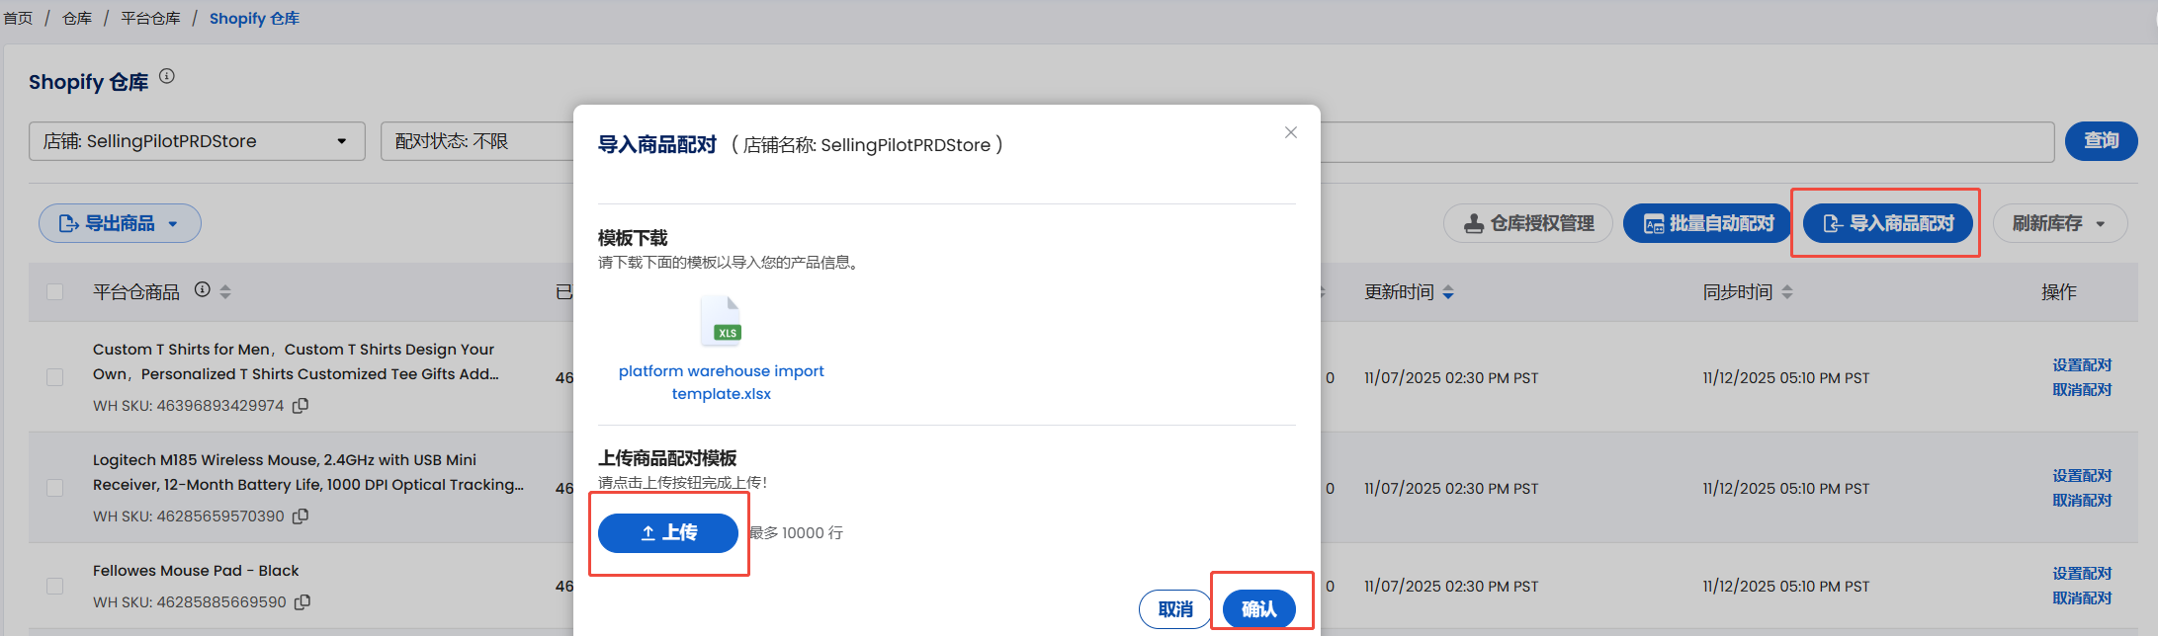Check the Custom T Shirts row checkbox
The height and width of the screenshot is (636, 2158).
coord(55,377)
